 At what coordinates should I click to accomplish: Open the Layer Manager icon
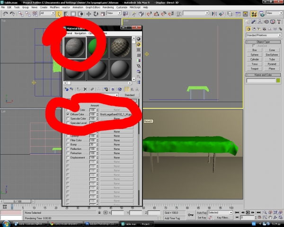[230, 14]
